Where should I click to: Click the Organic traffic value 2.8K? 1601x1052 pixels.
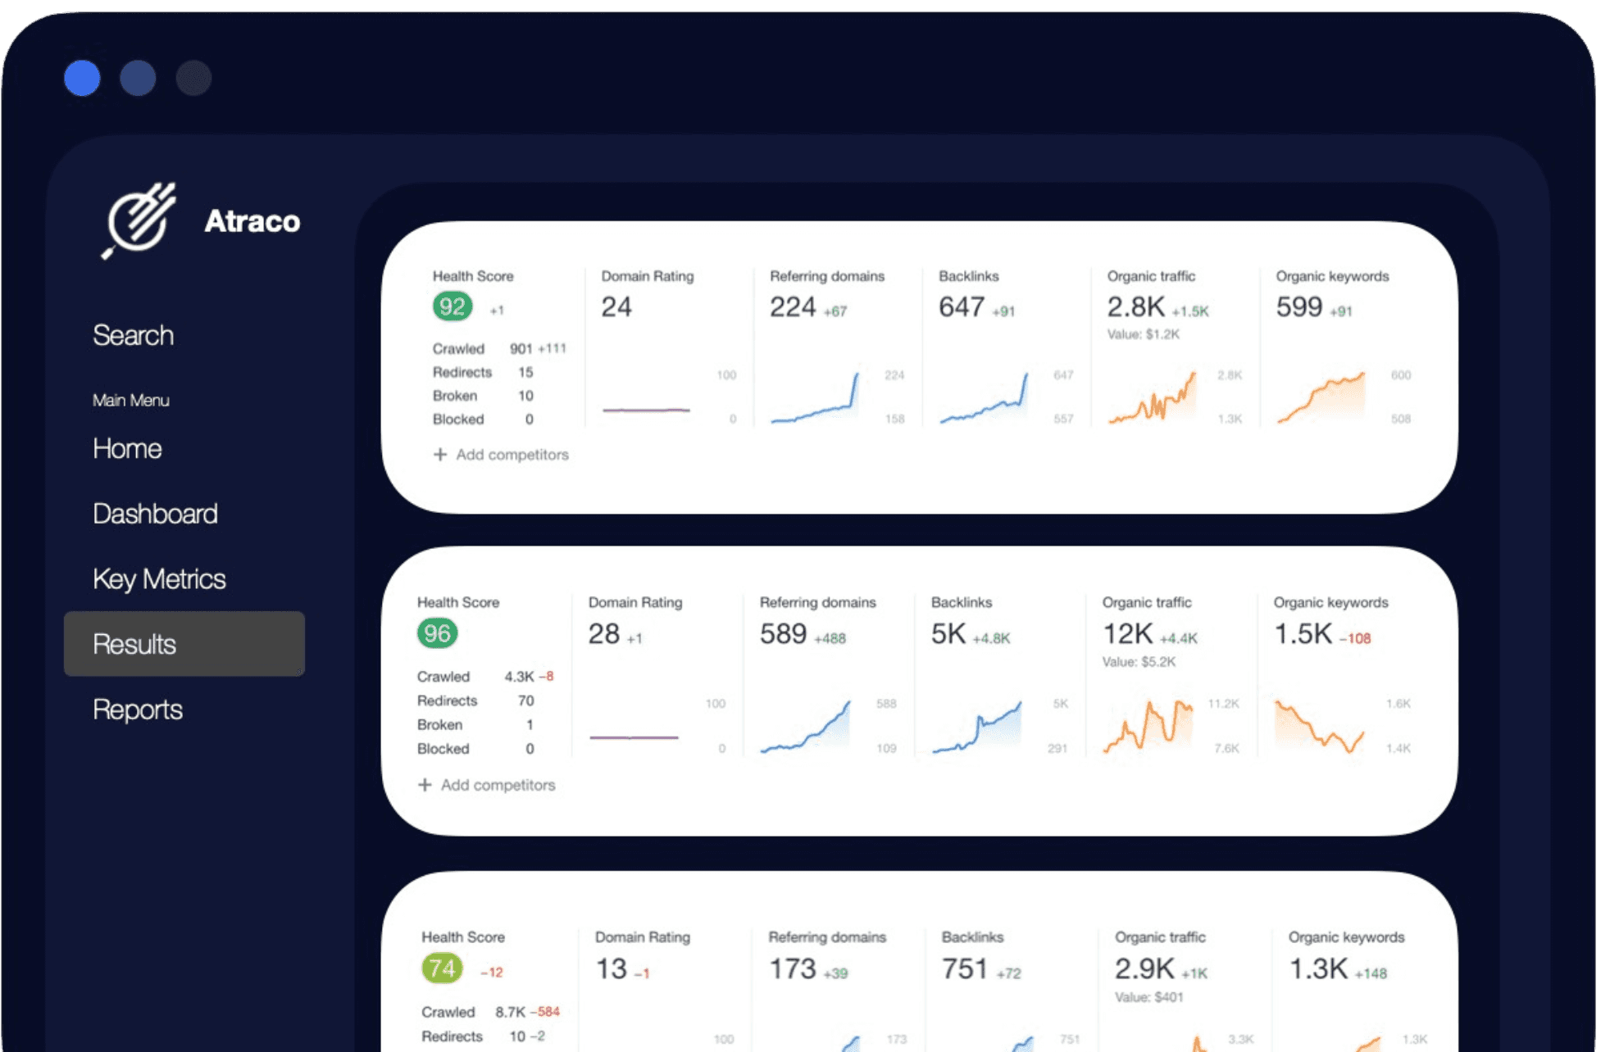tap(1136, 307)
